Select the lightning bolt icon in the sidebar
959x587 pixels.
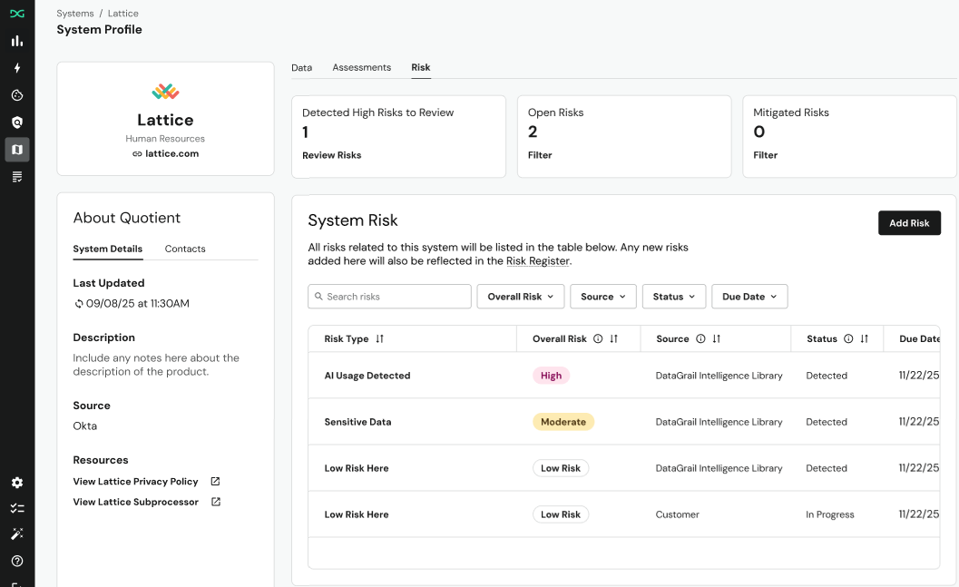[17, 68]
